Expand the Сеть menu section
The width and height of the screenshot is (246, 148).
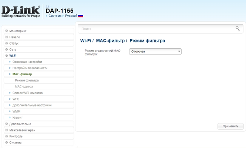(x=13, y=49)
